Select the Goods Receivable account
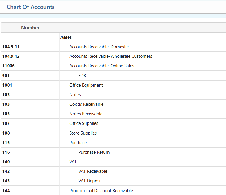Viewport: 226px width, 195px height. 86,104
